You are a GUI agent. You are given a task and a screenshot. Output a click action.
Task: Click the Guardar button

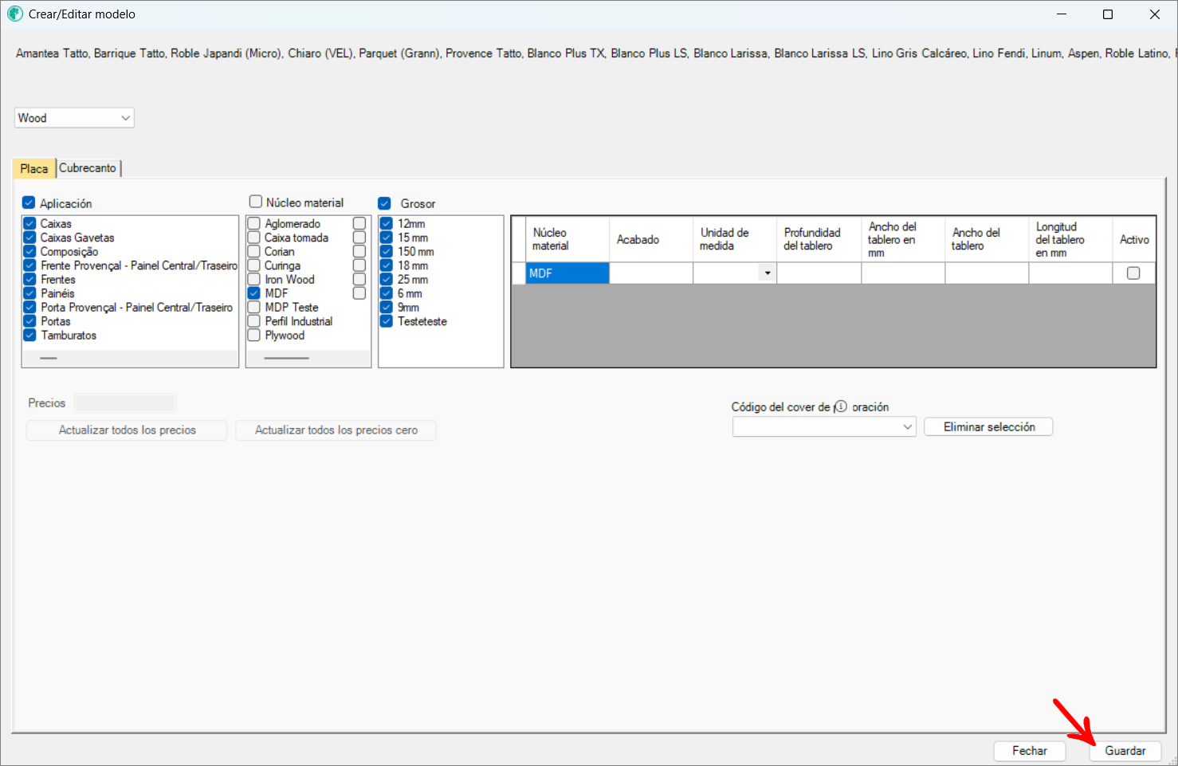(1125, 751)
